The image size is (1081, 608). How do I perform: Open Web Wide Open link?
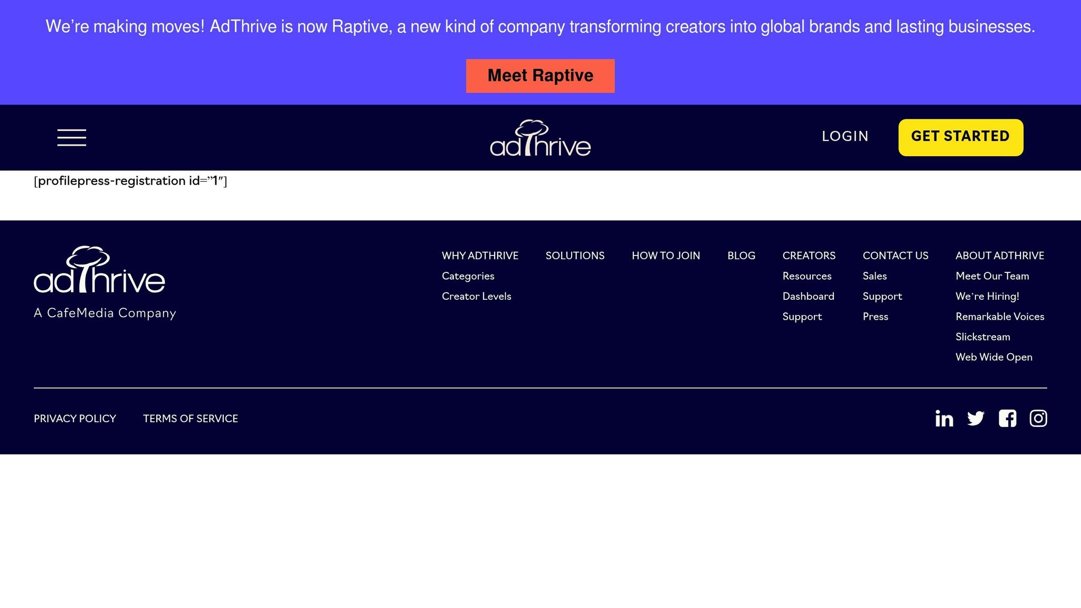click(993, 357)
